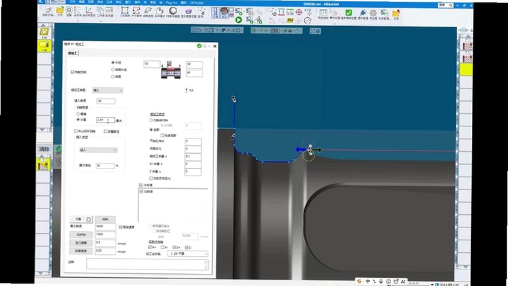The image size is (508, 286).
Task: Click the green check beside 清除 button
Action: click(58, 149)
